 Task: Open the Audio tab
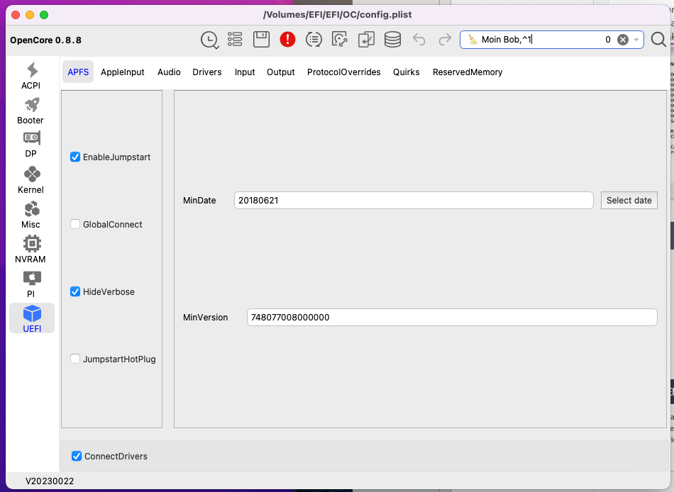coord(169,72)
